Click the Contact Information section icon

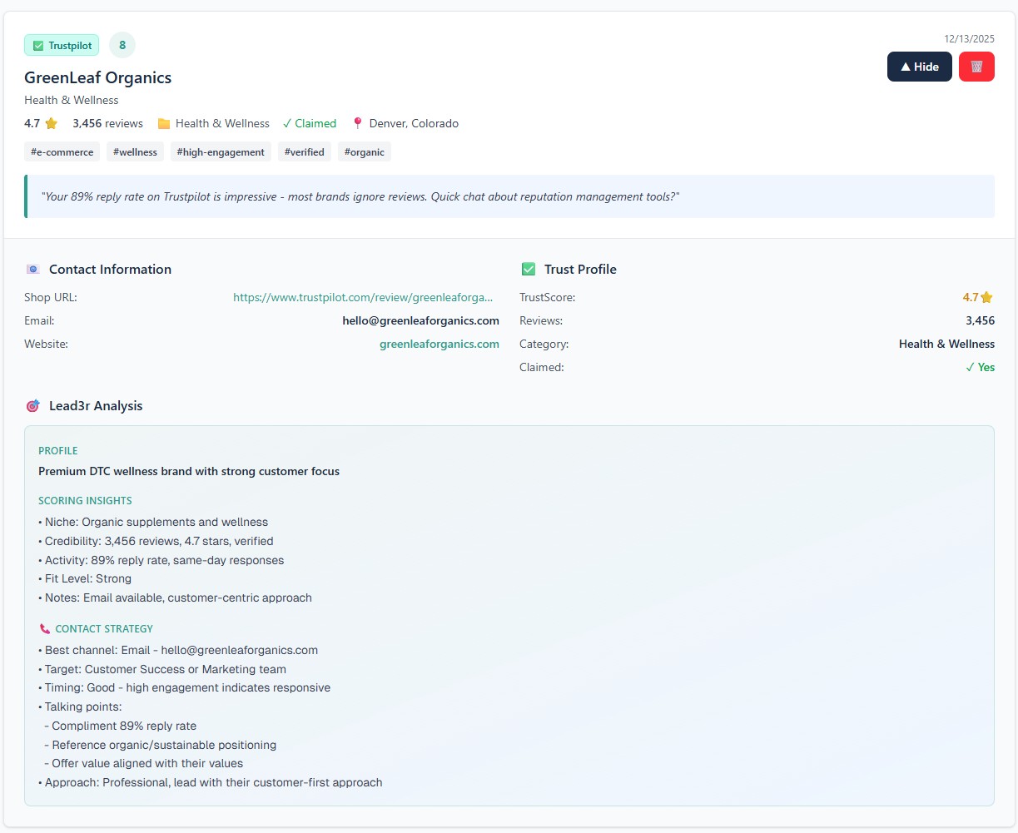pyautogui.click(x=33, y=270)
